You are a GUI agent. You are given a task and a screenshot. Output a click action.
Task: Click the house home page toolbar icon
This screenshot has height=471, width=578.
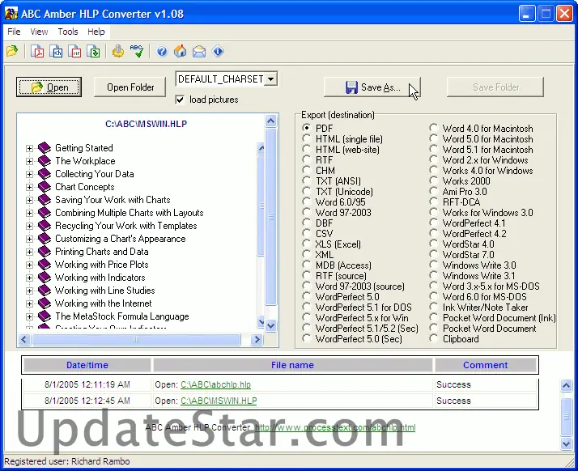tap(181, 51)
